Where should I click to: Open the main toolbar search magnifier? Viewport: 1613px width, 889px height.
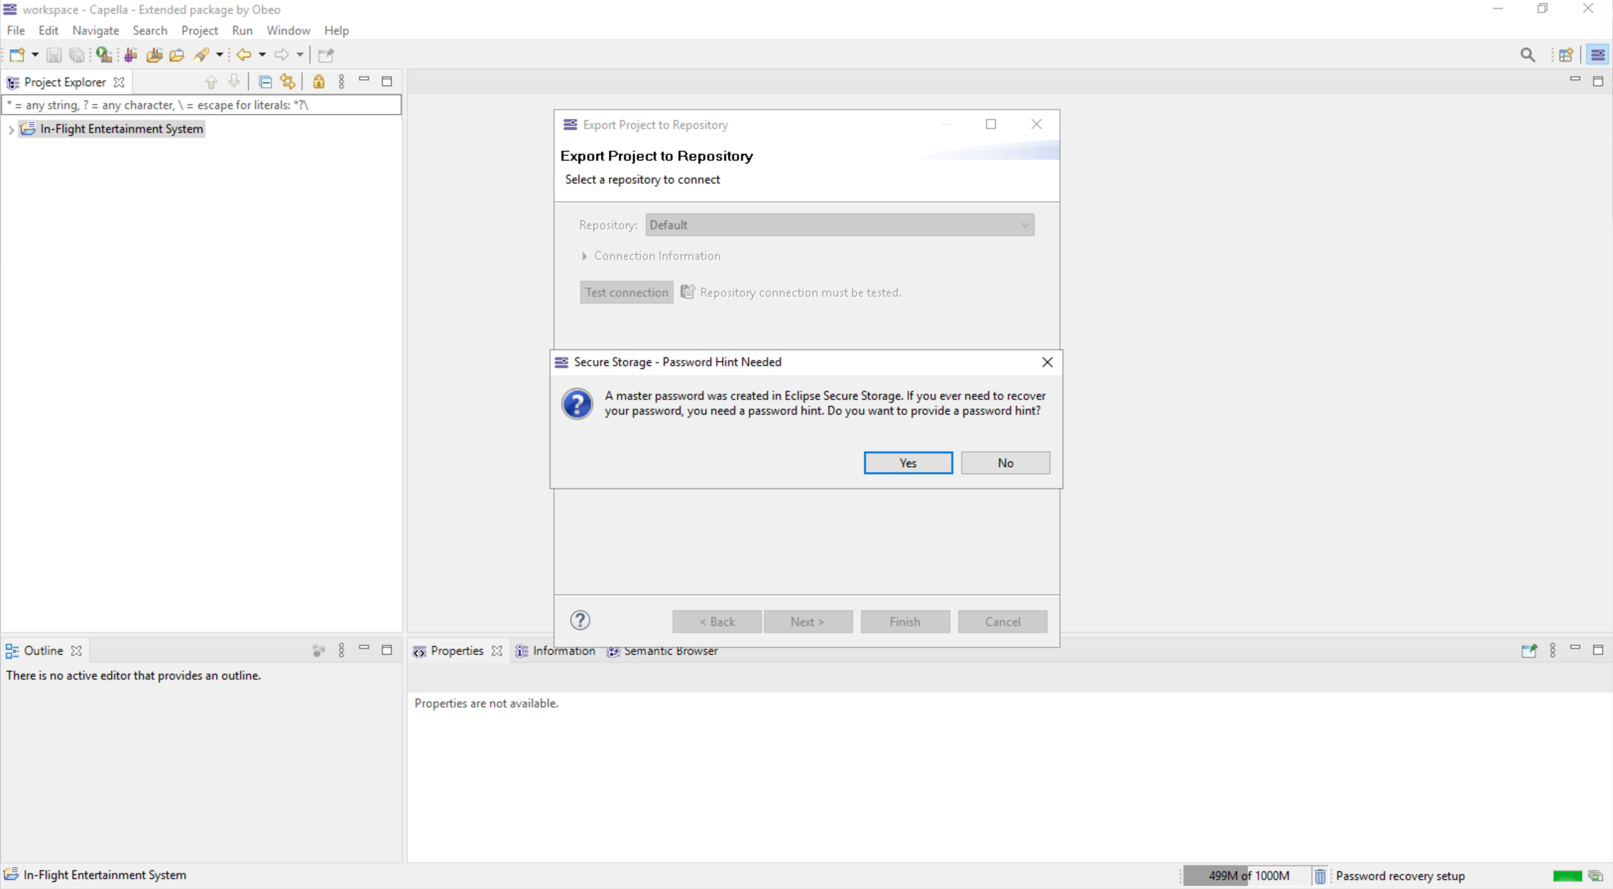point(1528,55)
